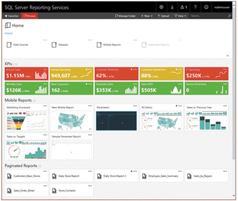Open the username account menu
This screenshot has height=201, width=238.
tap(222, 7)
